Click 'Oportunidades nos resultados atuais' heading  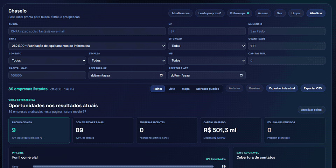coord(53,105)
